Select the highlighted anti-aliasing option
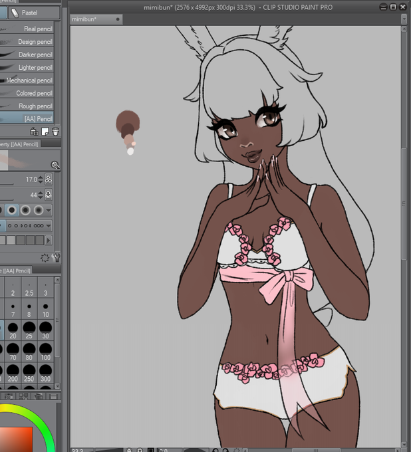 pos(12,210)
